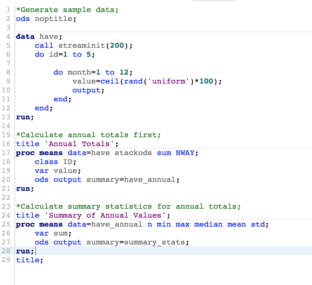The image size is (312, 285).
Task: Click the final 'title;' statement on line 29
Action: [29, 260]
